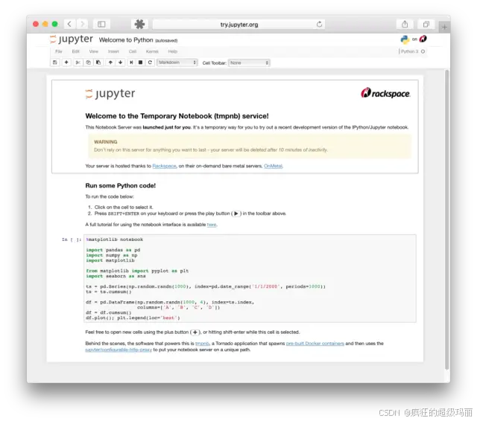The image size is (477, 421).
Task: Open the full tutorial 'here' link
Action: coord(212,225)
